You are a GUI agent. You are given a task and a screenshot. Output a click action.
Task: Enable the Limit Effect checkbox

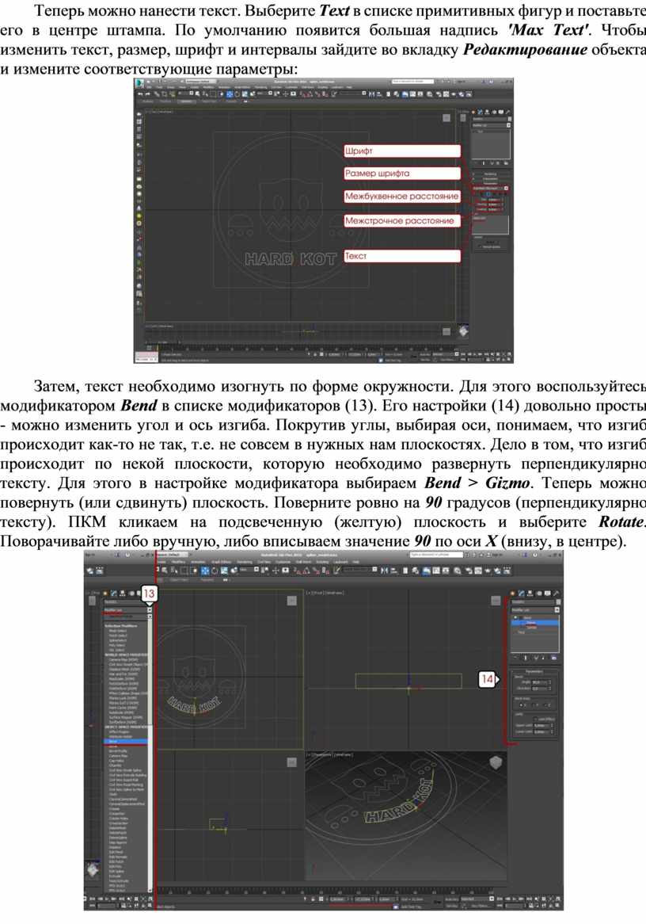click(x=534, y=719)
